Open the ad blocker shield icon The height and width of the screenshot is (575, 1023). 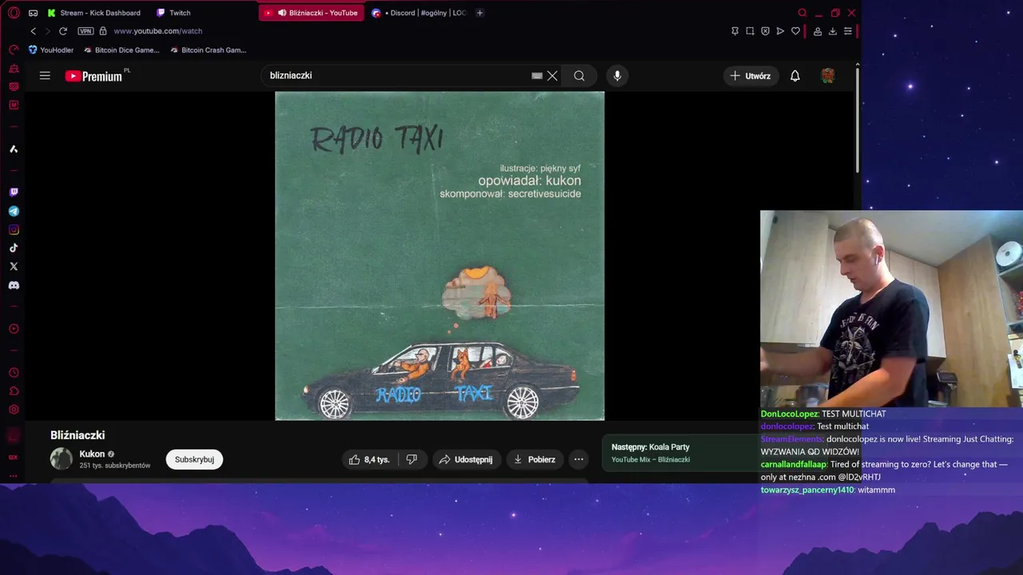[x=765, y=31]
